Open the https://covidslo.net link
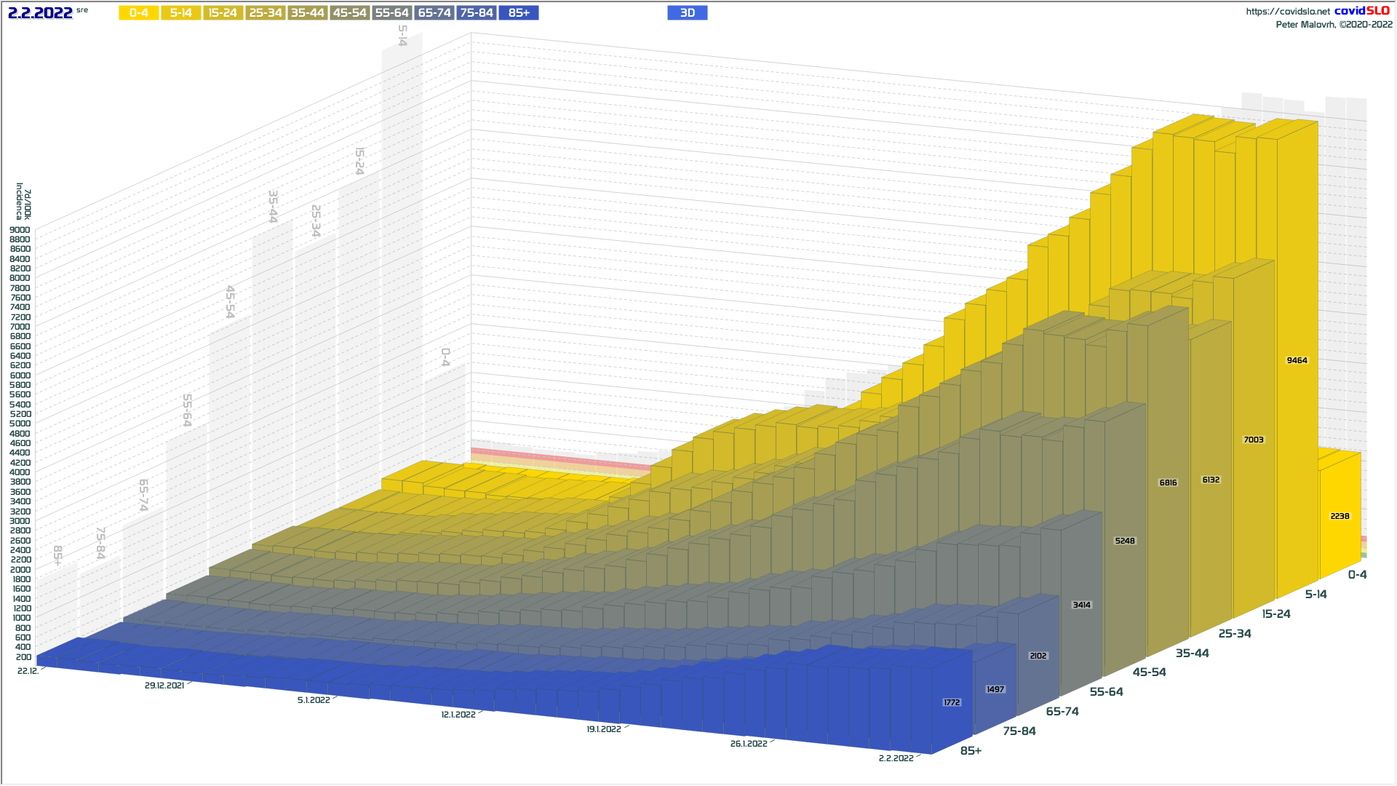This screenshot has width=1397, height=786. [x=1287, y=12]
